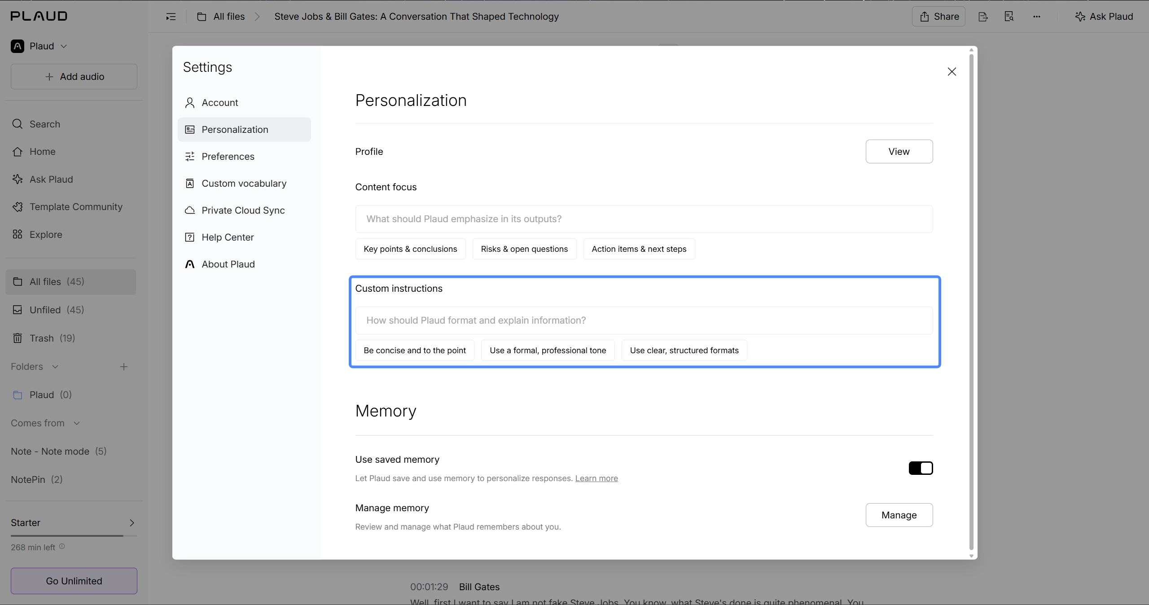The width and height of the screenshot is (1149, 605).
Task: Open the export file icon in the top bar
Action: point(983,17)
